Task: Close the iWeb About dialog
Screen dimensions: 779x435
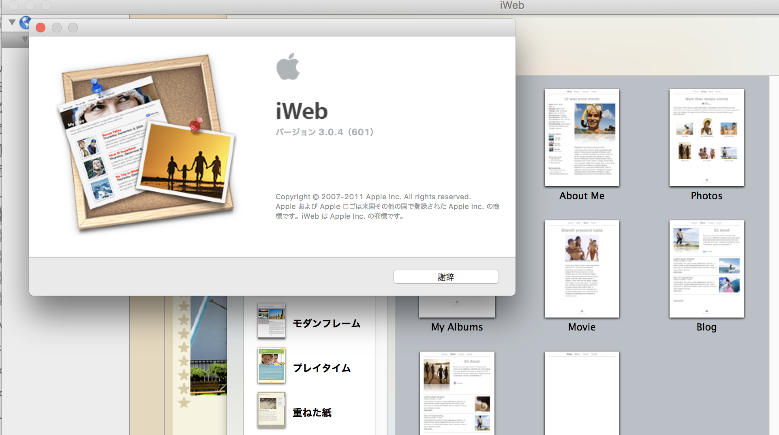Action: point(41,28)
